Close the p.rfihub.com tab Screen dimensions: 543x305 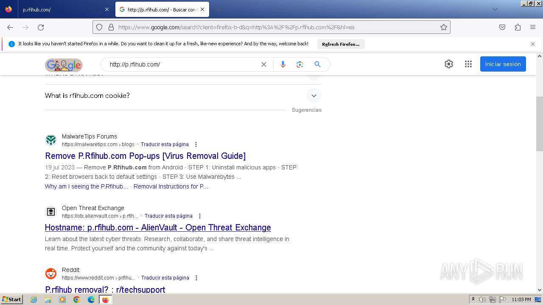106,9
